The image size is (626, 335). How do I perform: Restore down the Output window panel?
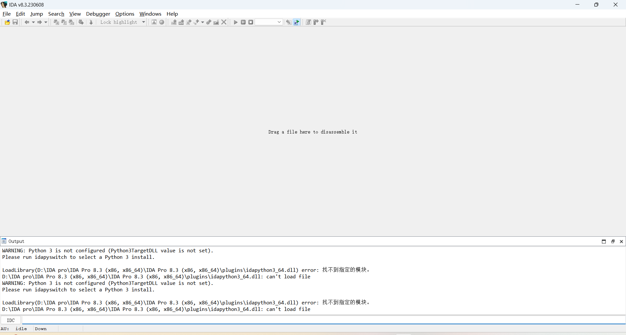point(613,241)
